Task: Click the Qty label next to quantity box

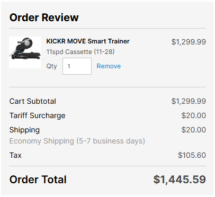Action: click(x=51, y=66)
